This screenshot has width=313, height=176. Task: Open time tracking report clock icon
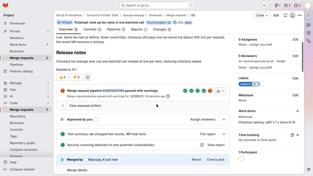pos(292,135)
